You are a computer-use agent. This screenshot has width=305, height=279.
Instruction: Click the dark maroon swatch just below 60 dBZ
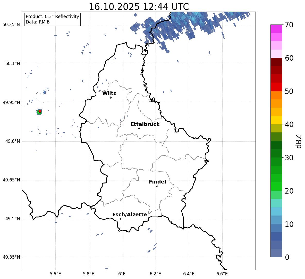[276, 62]
